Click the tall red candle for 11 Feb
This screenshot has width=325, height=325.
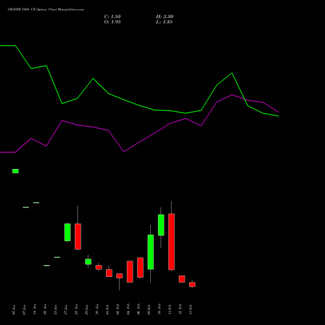[x=172, y=242]
